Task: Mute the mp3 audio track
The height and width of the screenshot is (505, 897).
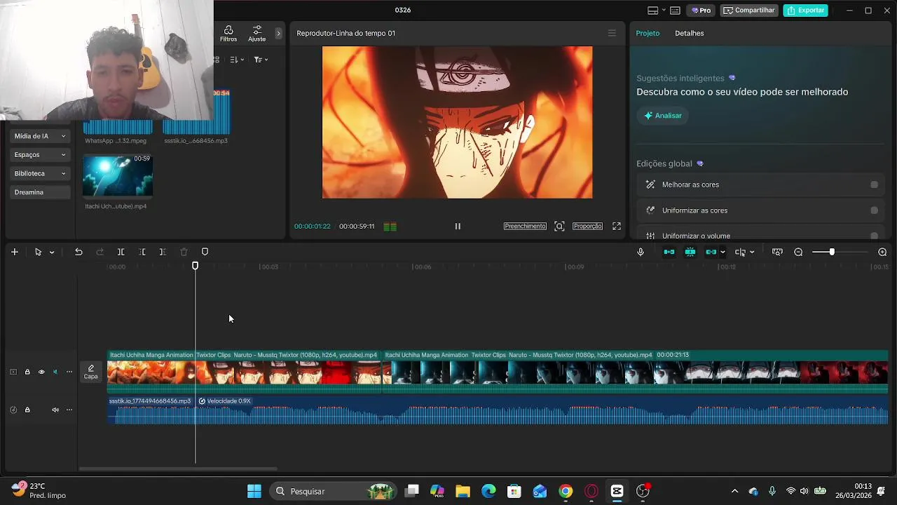Action: point(55,410)
